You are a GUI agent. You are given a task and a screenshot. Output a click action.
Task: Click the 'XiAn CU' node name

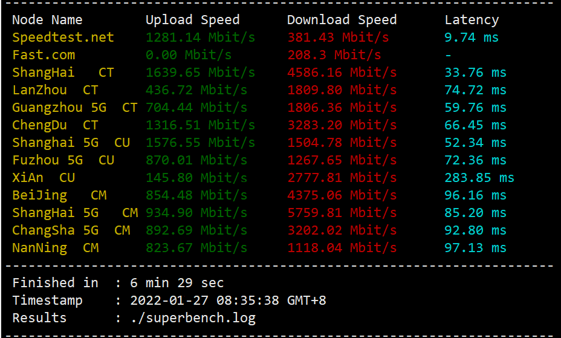pos(44,177)
